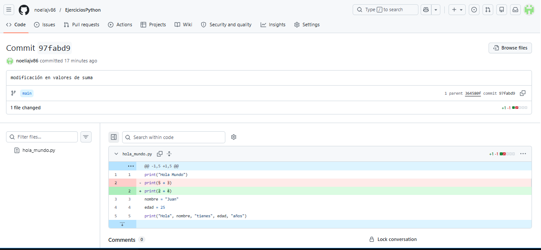The image size is (541, 250).
Task: Open repositories icon in top header
Action: (501, 9)
